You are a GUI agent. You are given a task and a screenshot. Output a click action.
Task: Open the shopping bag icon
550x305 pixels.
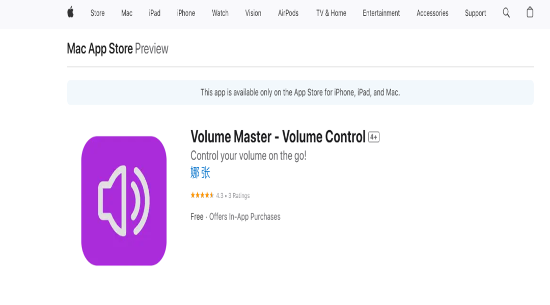pyautogui.click(x=530, y=12)
